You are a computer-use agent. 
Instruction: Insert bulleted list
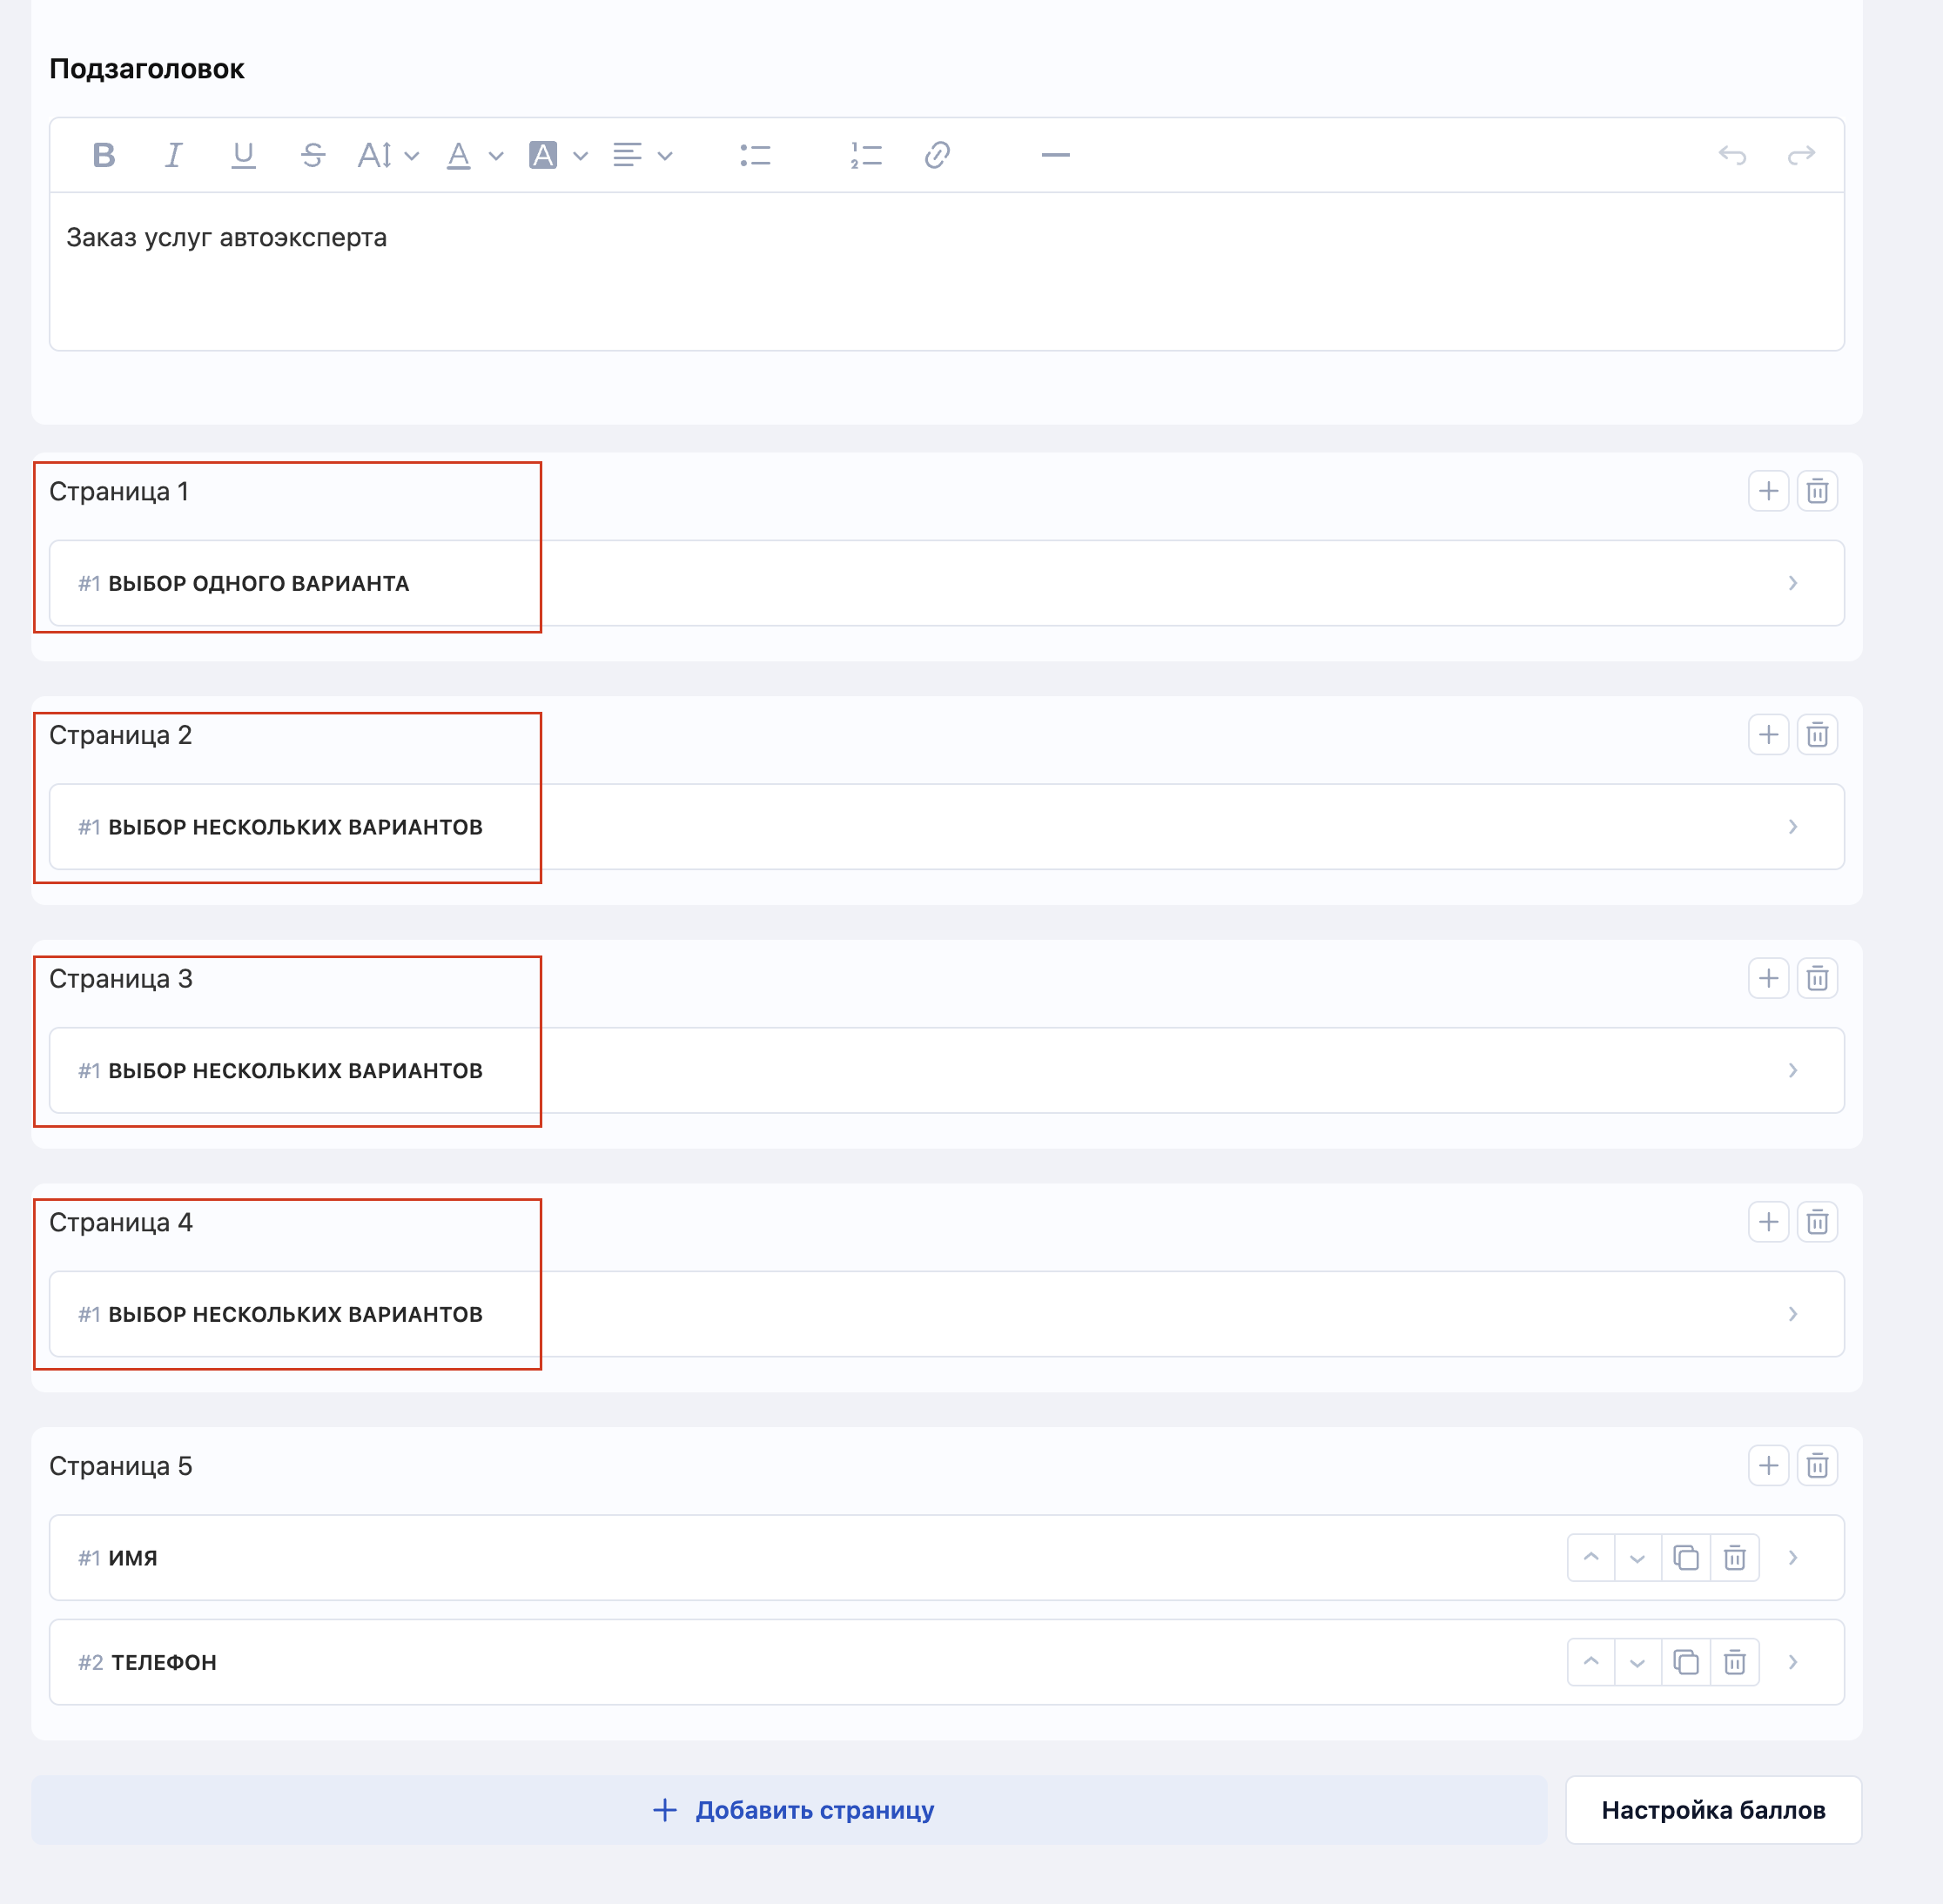coord(756,155)
